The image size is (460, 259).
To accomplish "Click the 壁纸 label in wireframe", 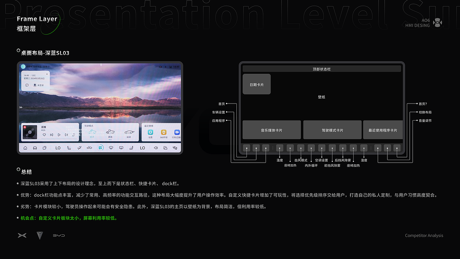I will (322, 97).
